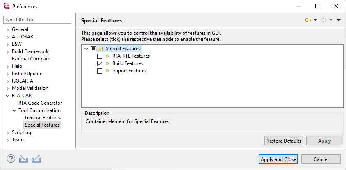The image size is (346, 170).
Task: Click the Help question mark icon
Action: pyautogui.click(x=11, y=159)
